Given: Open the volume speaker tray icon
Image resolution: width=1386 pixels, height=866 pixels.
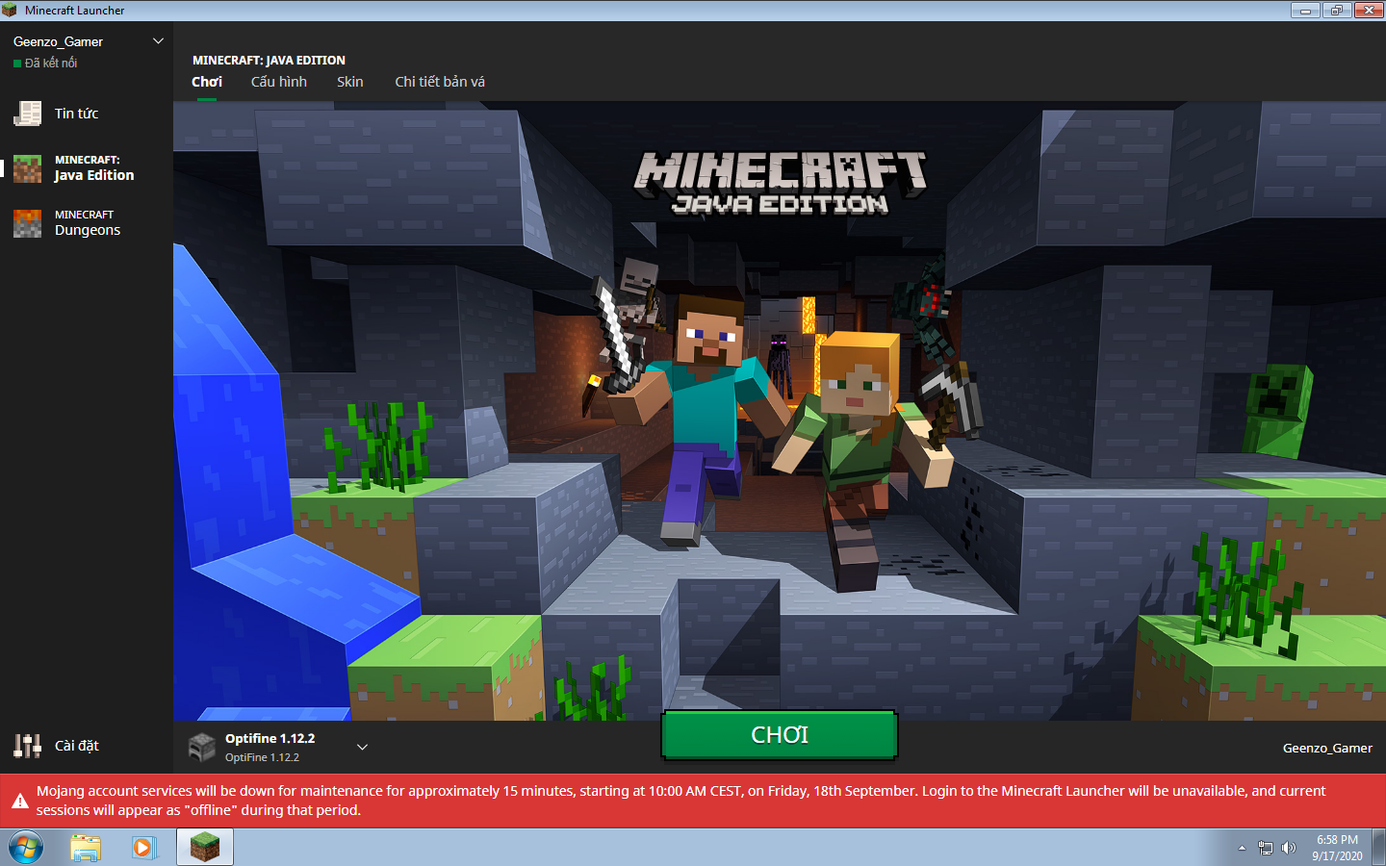Looking at the screenshot, I should 1289,848.
